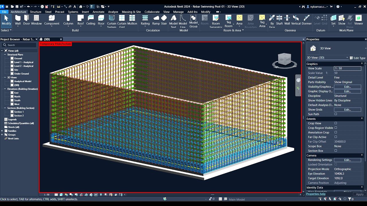Open the Model Group tool
This screenshot has height=206, width=367.
[x=194, y=21]
